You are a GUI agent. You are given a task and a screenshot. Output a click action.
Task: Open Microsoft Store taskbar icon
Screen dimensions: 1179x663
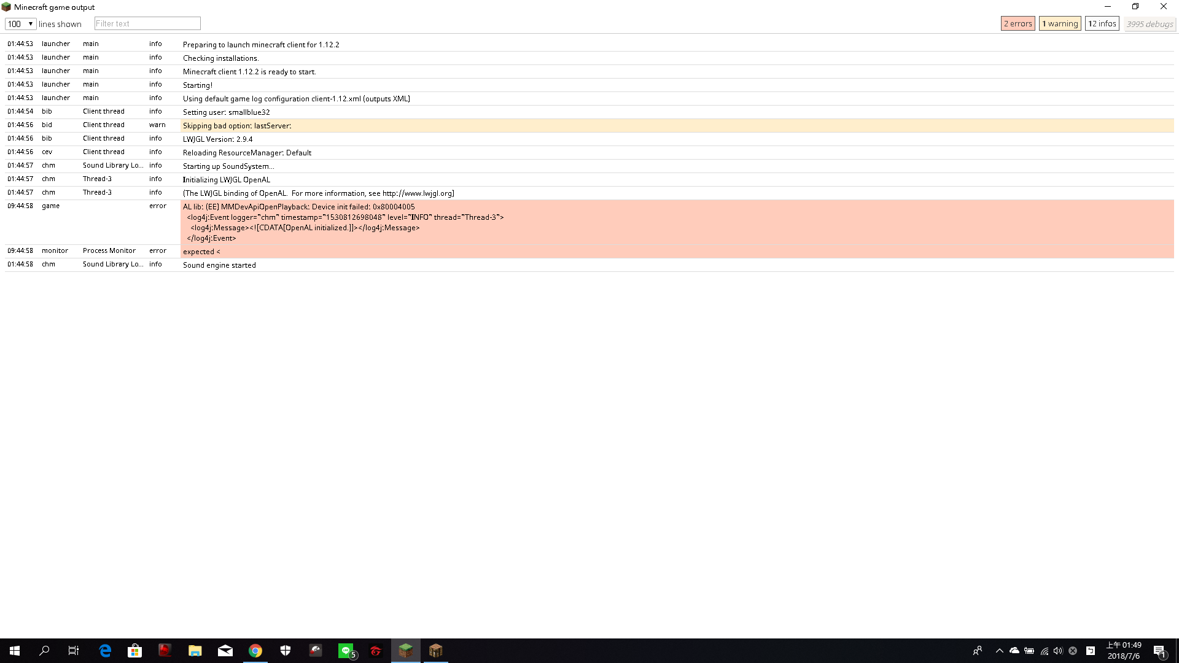pos(135,651)
